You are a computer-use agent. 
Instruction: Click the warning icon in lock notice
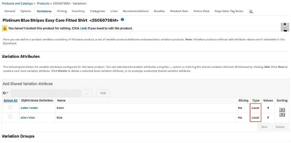[x=5, y=28]
